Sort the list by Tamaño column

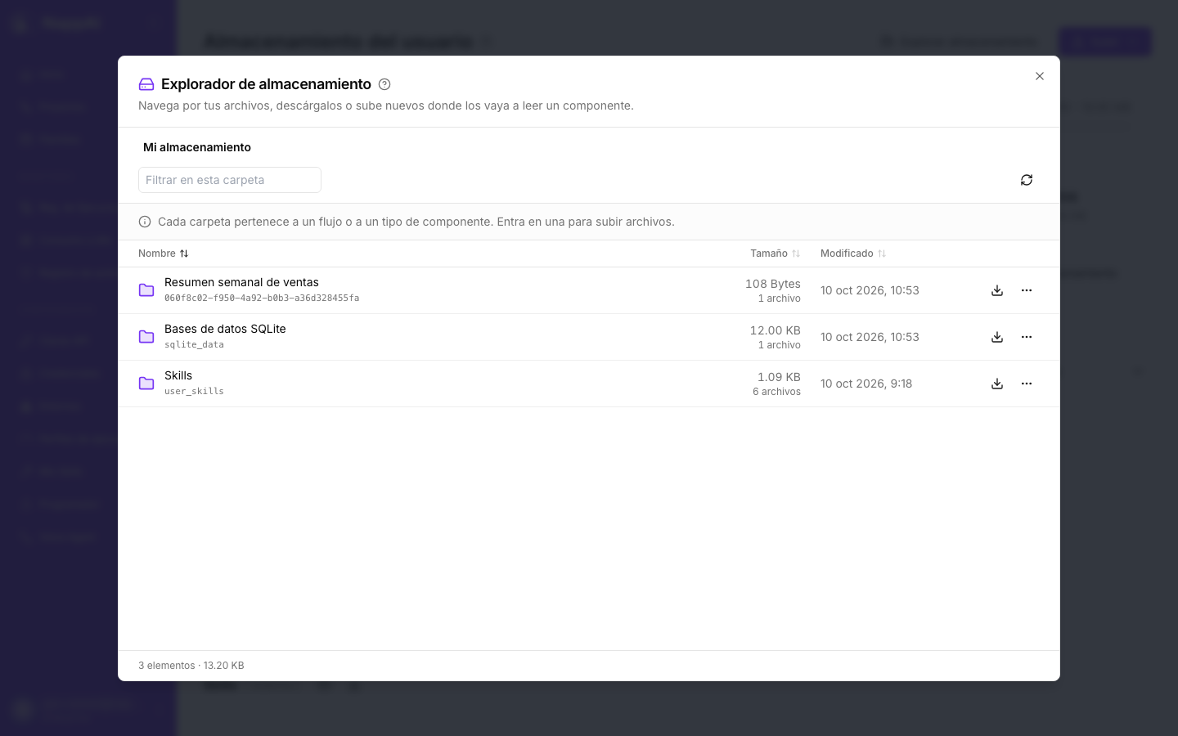click(x=775, y=254)
